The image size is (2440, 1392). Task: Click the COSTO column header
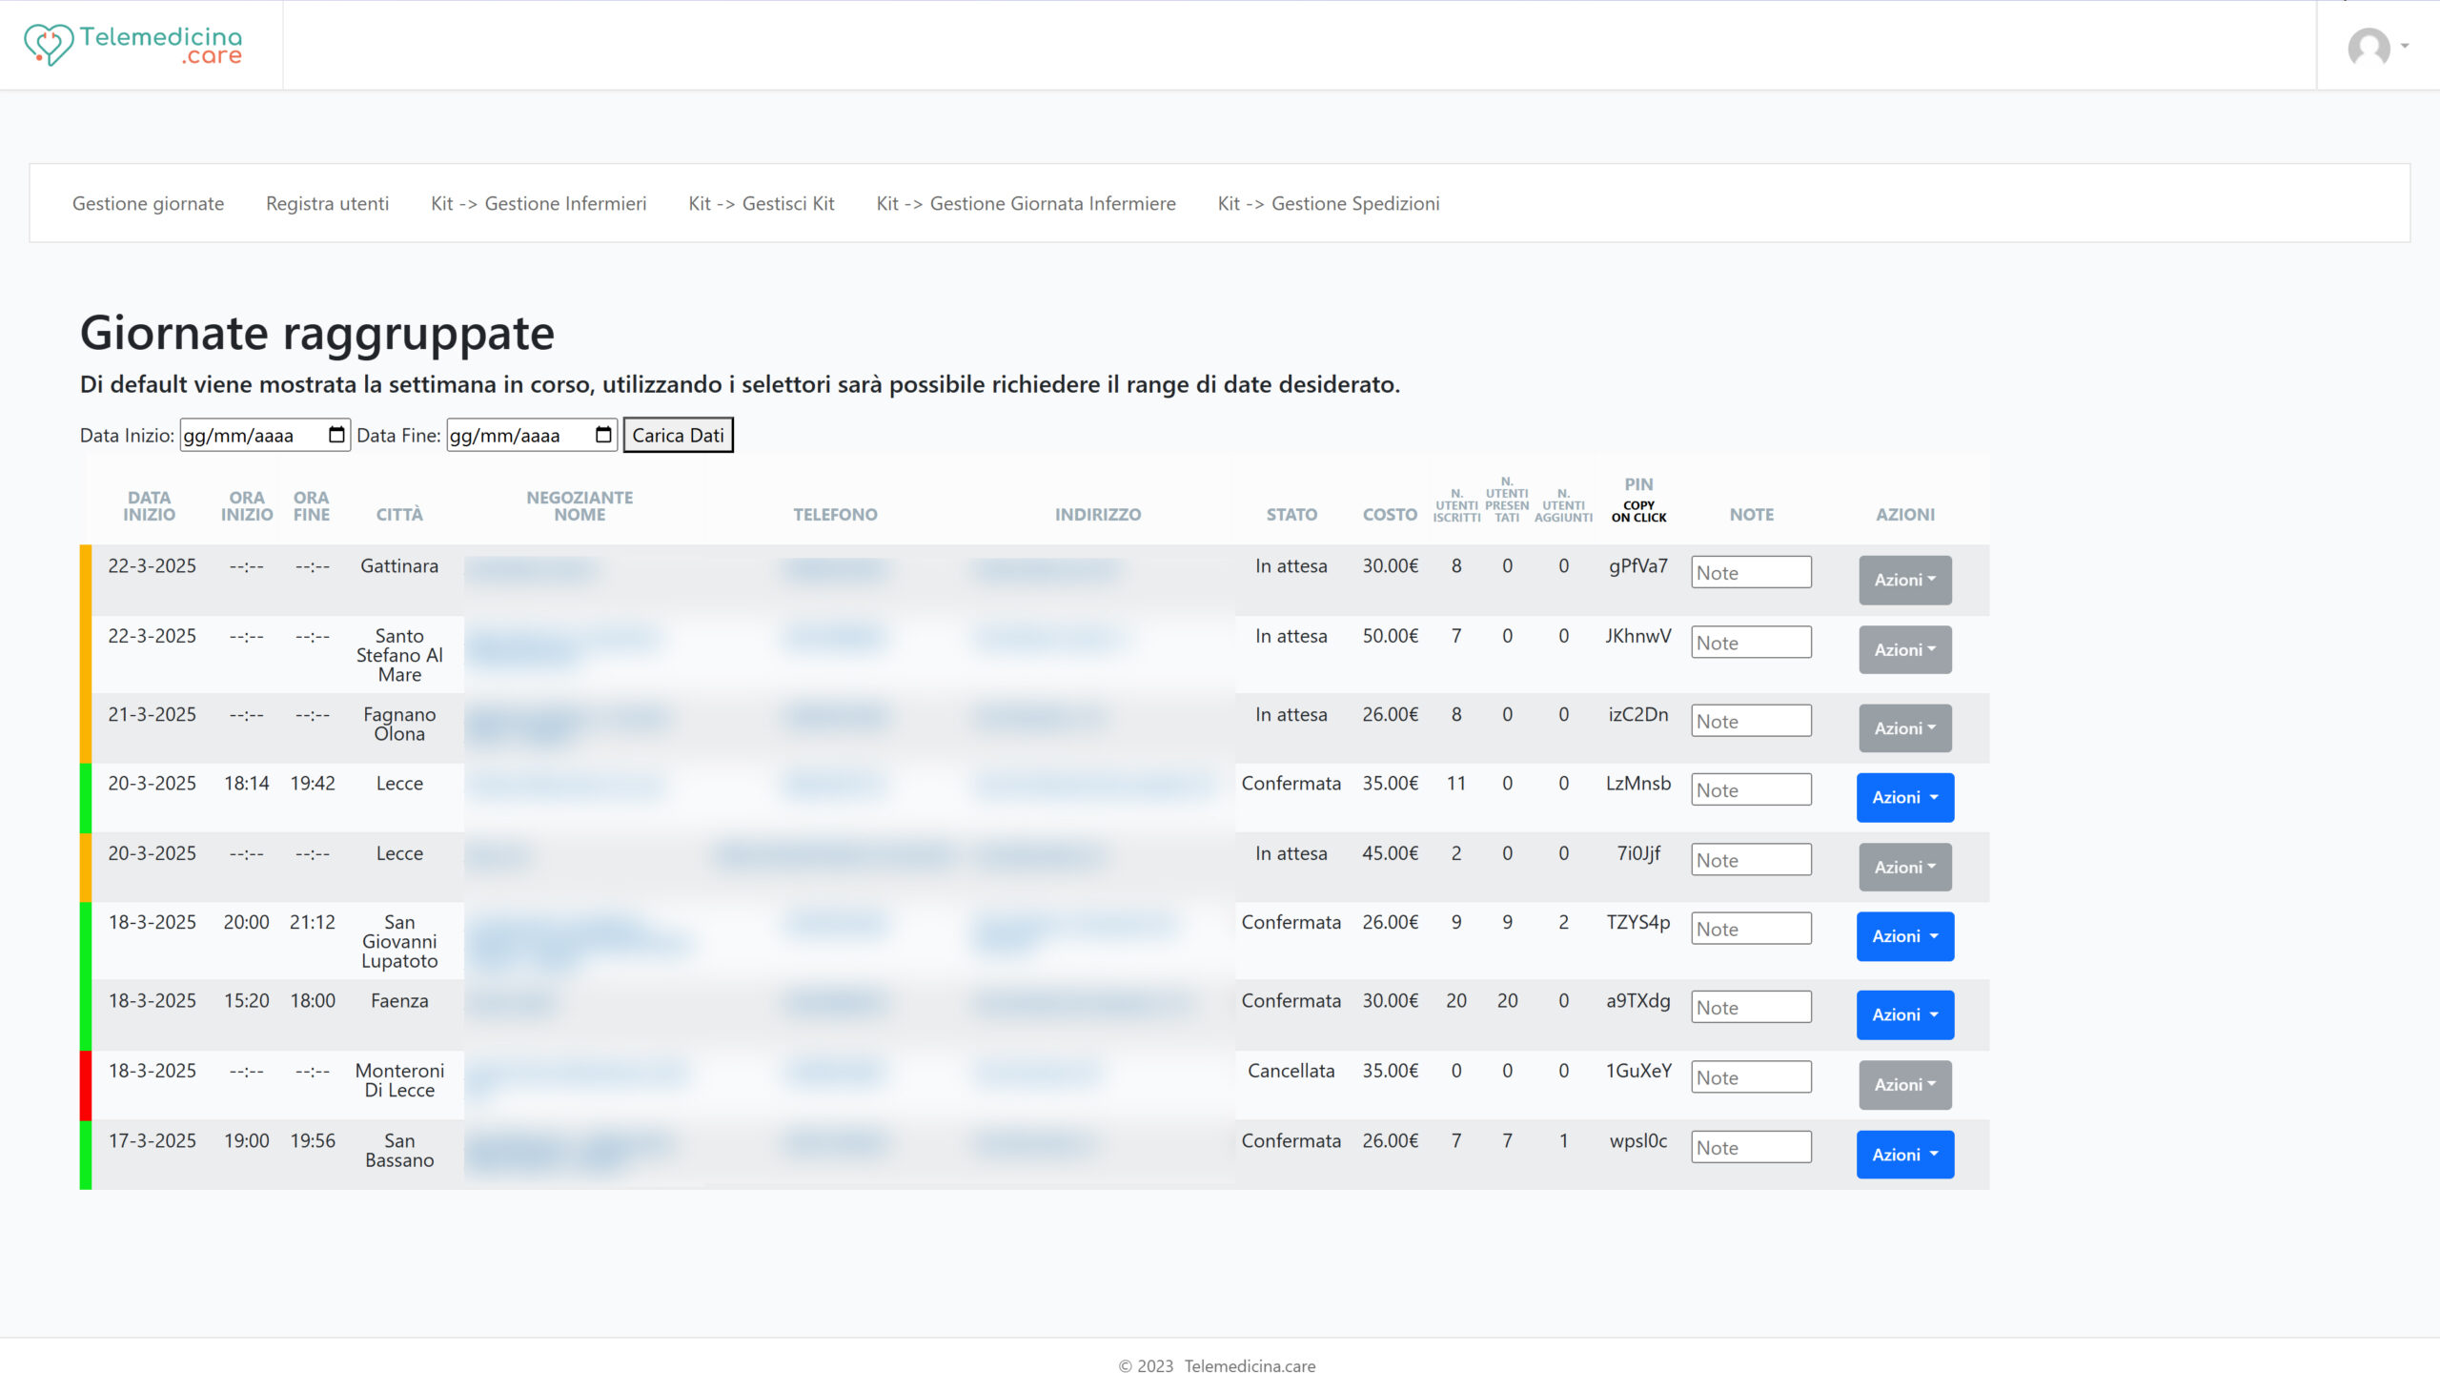coord(1390,514)
